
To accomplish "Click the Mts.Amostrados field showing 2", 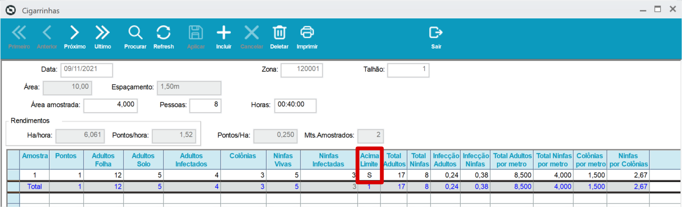I will (x=370, y=136).
